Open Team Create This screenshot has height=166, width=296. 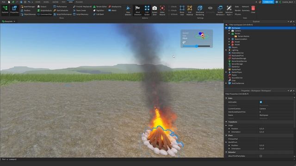point(80,10)
